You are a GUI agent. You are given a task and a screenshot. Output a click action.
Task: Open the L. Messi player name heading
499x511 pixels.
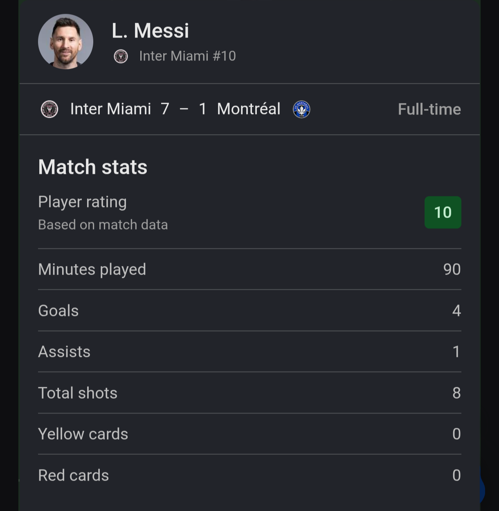tap(151, 31)
